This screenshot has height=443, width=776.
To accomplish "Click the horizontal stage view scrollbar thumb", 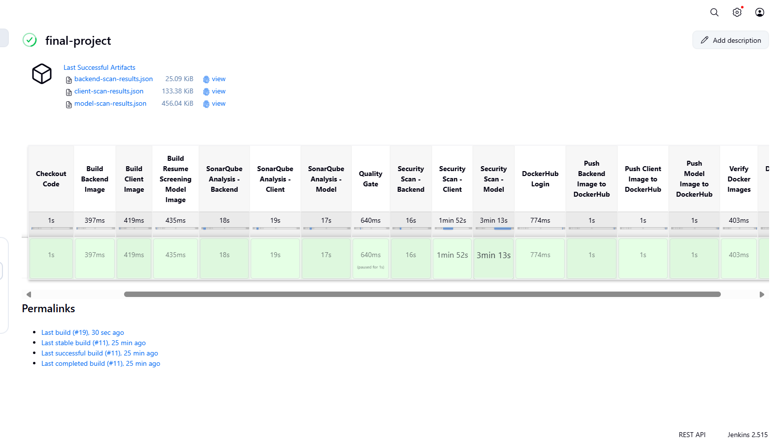I will 422,295.
